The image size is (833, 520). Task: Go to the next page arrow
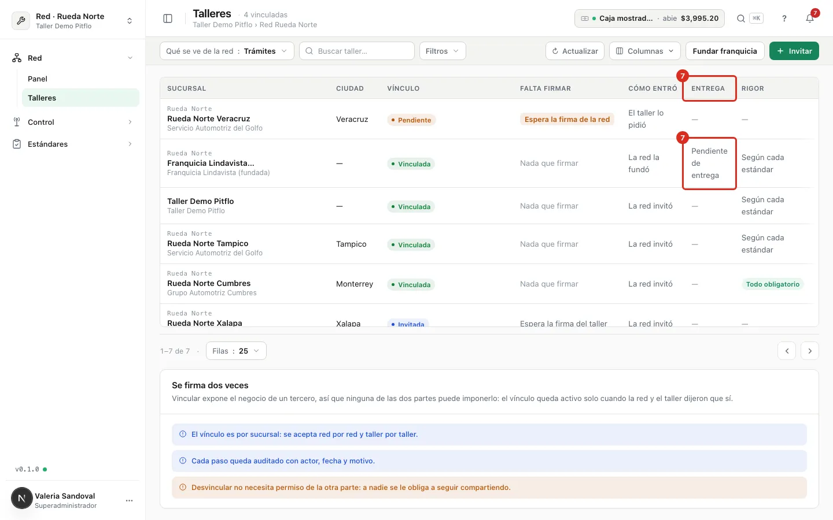[x=810, y=351]
